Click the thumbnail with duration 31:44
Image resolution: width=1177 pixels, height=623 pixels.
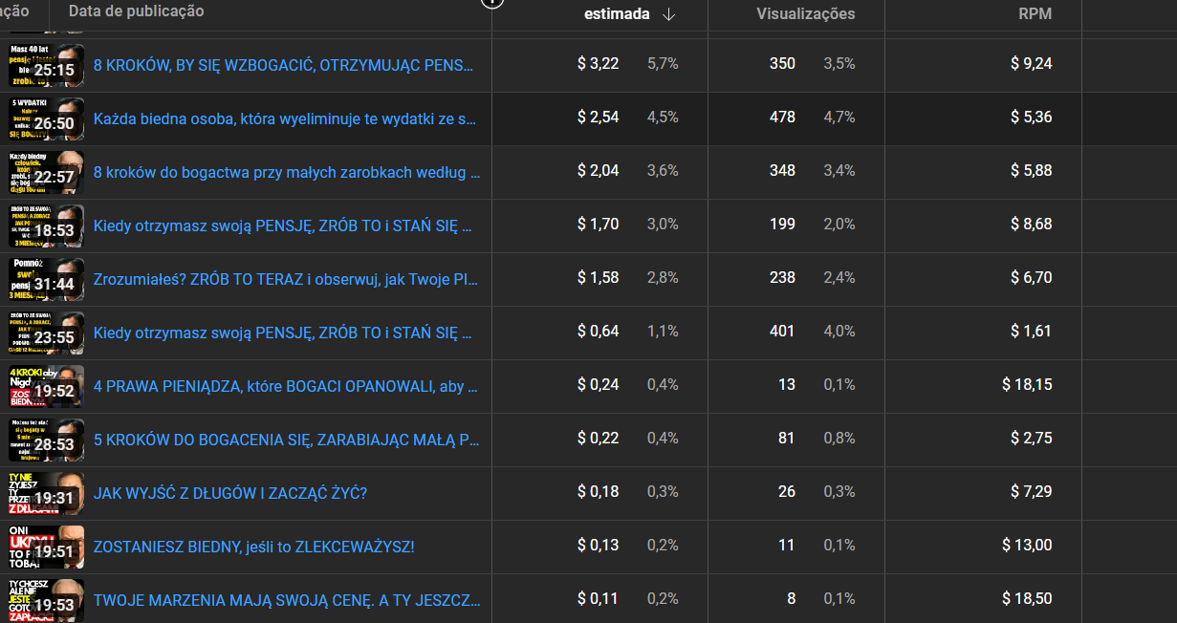pyautogui.click(x=47, y=279)
